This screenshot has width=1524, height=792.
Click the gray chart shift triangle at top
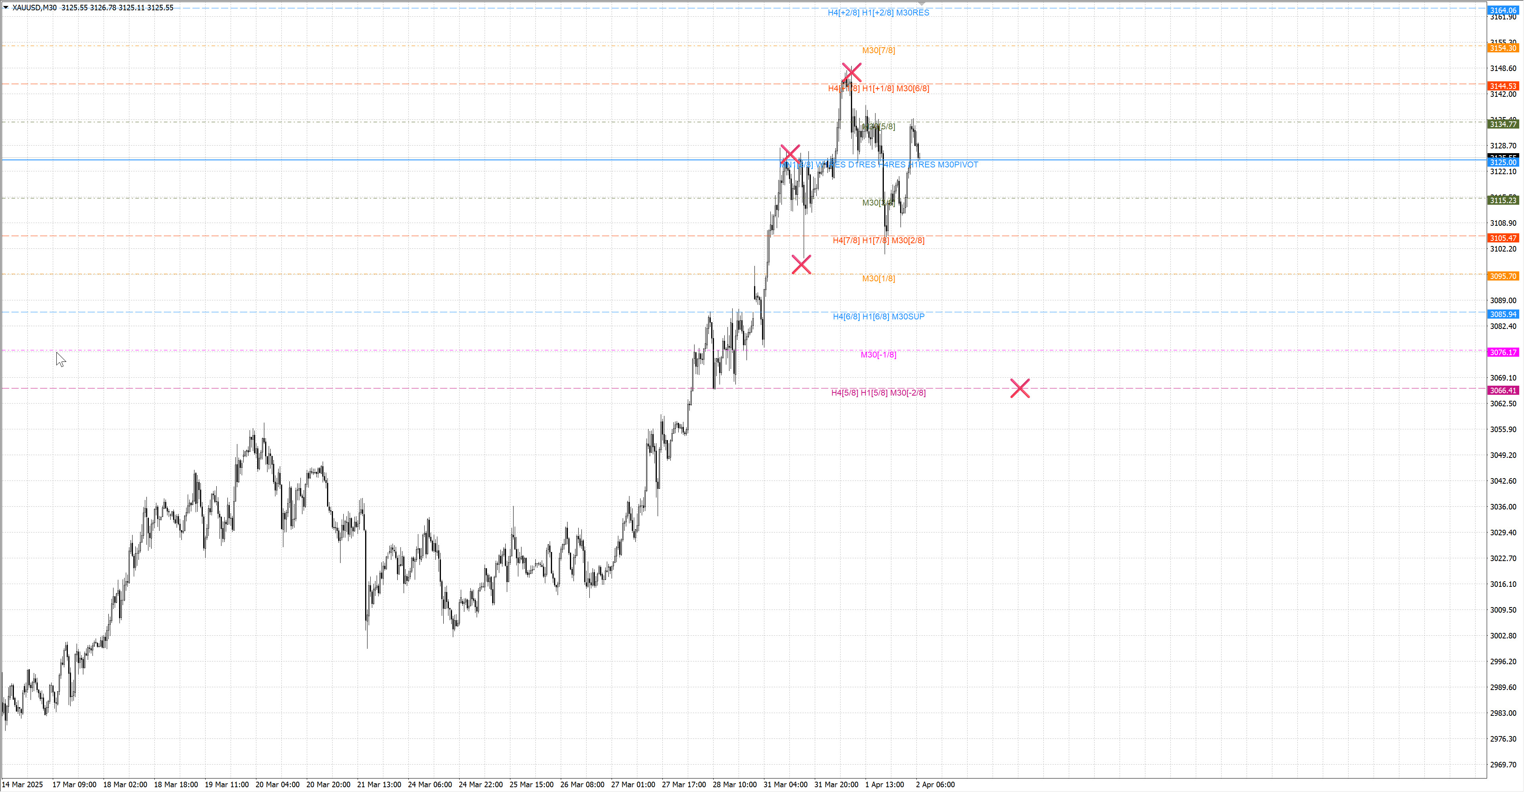[x=921, y=4]
